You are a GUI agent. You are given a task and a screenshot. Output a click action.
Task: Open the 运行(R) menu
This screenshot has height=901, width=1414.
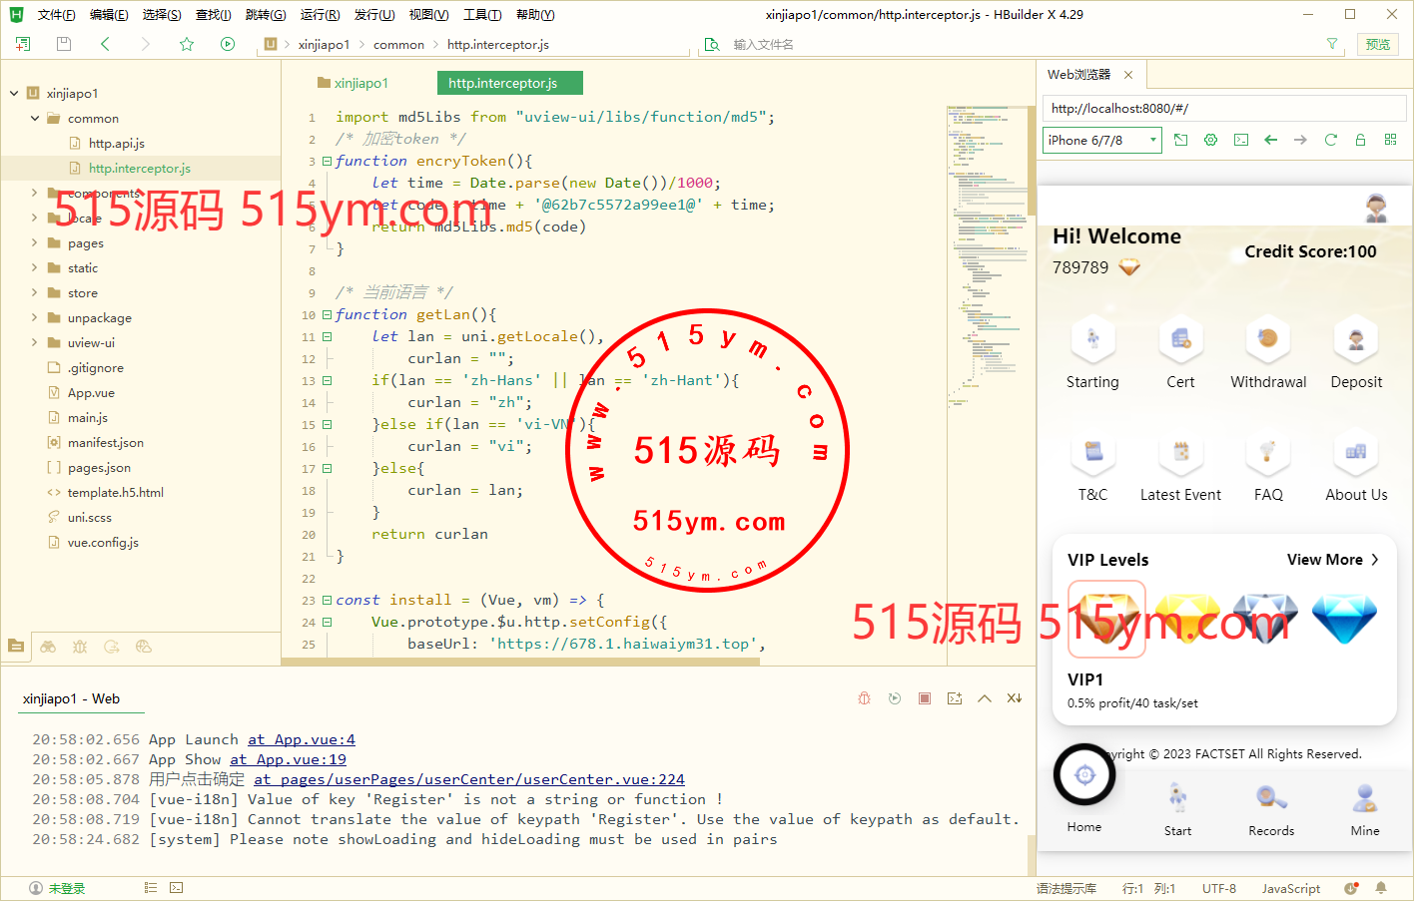pyautogui.click(x=320, y=15)
